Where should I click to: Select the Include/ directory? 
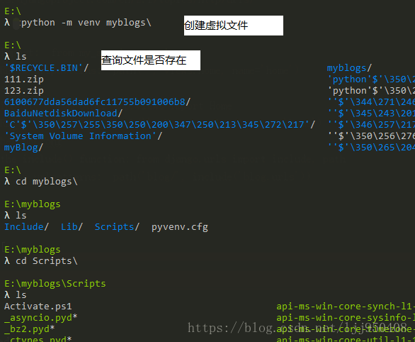26,227
